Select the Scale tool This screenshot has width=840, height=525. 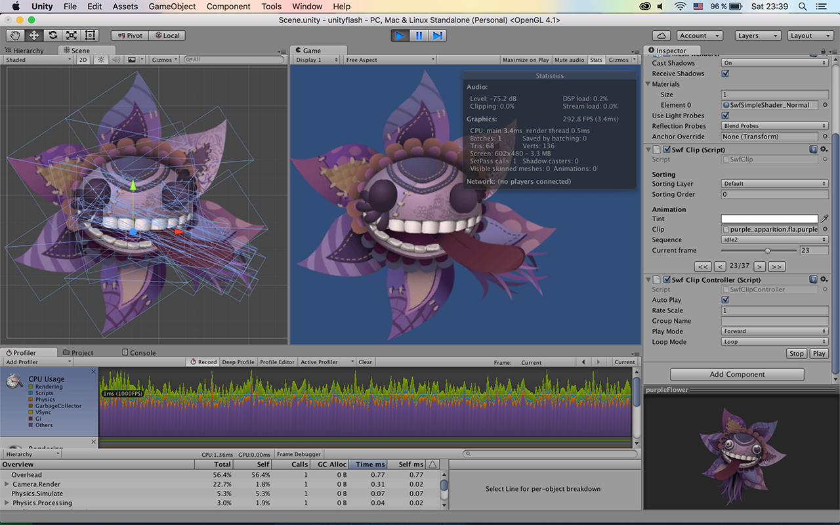click(71, 35)
